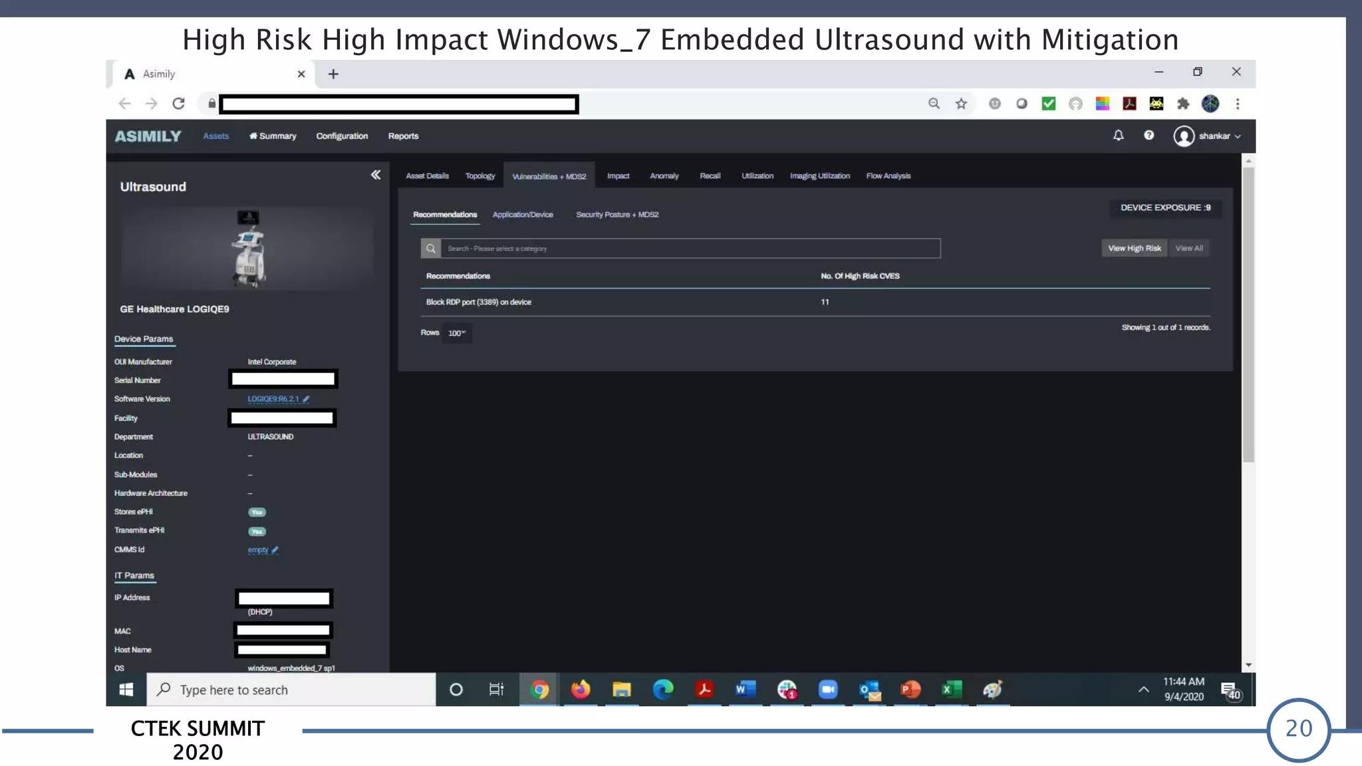
Task: Click the Adobe Acrobat extension icon in toolbar
Action: coord(1129,104)
